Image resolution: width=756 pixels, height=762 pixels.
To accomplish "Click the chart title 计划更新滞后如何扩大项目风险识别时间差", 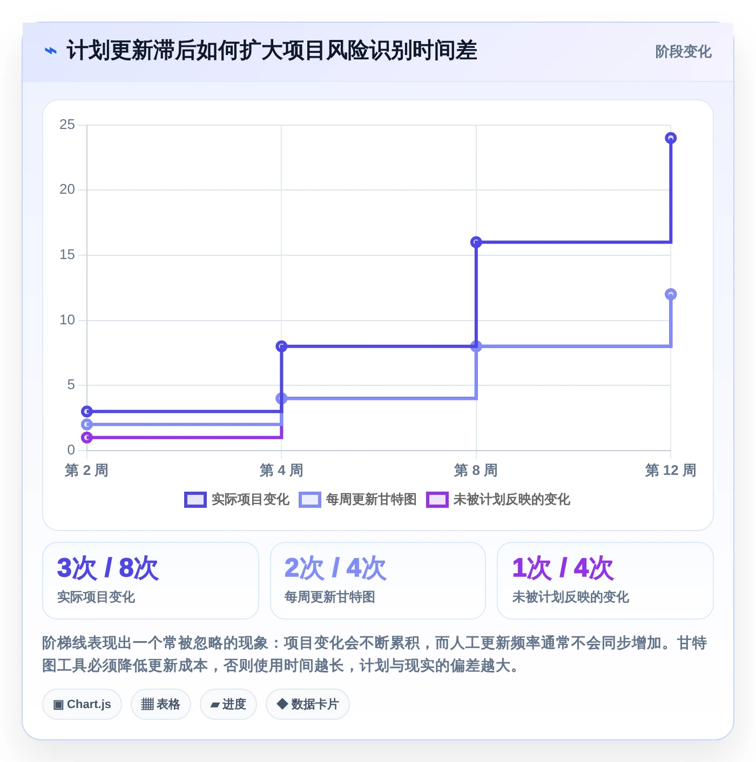I will 272,51.
